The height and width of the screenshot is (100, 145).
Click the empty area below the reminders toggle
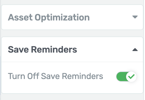coord(72,88)
